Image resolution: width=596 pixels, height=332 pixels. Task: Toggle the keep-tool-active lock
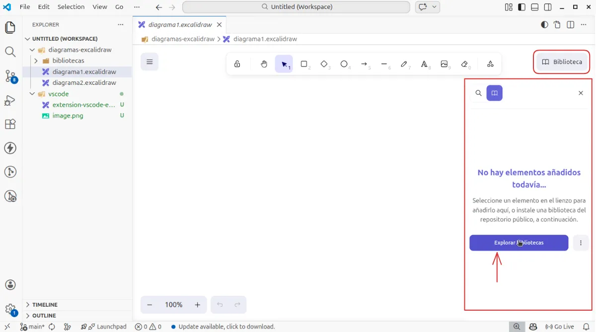[237, 64]
